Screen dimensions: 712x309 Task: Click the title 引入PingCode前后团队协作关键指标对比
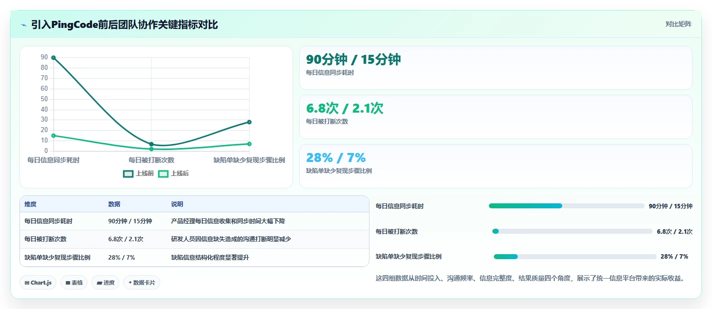pos(124,24)
